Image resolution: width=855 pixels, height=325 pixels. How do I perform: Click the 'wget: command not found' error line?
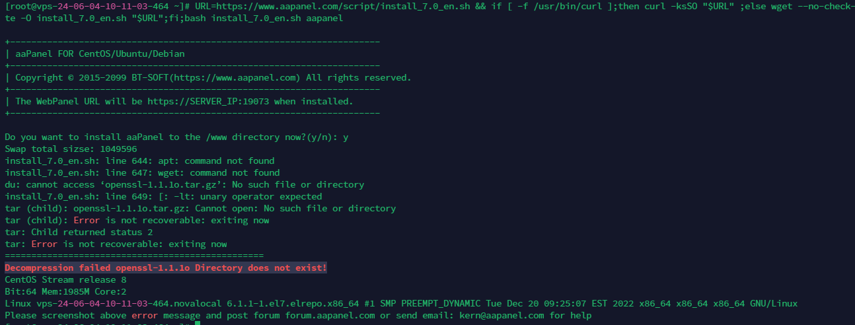pyautogui.click(x=142, y=173)
